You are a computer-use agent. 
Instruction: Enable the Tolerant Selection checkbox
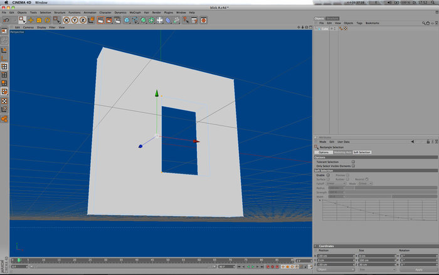click(353, 162)
